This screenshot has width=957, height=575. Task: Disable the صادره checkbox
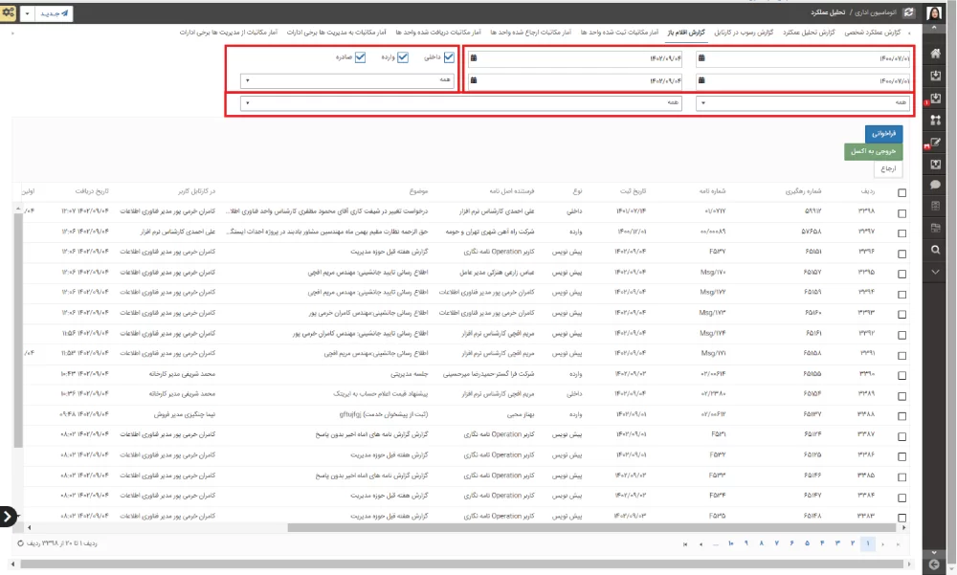pyautogui.click(x=360, y=56)
